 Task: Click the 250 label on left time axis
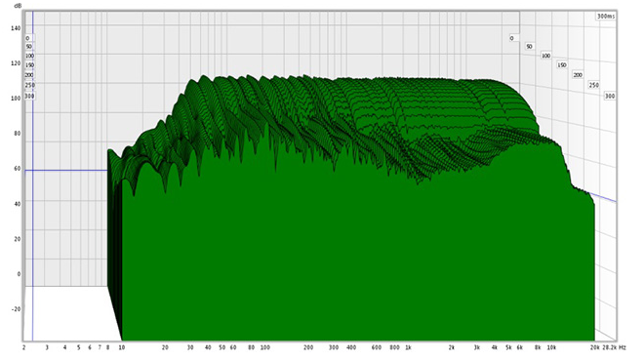[29, 86]
